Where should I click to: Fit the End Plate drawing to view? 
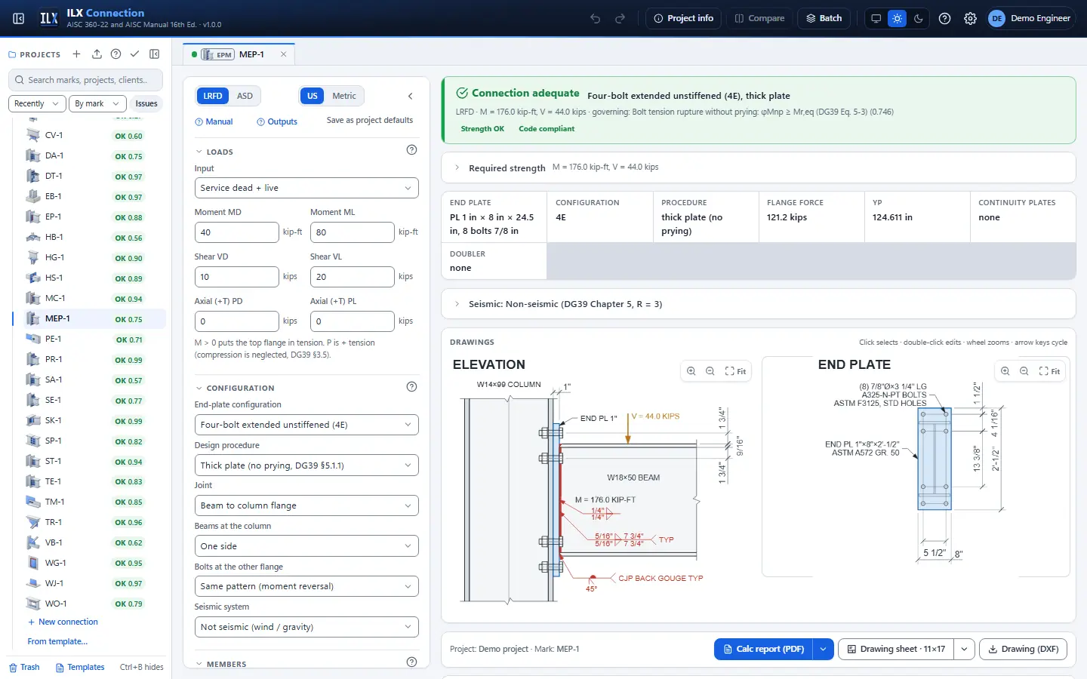(1049, 371)
